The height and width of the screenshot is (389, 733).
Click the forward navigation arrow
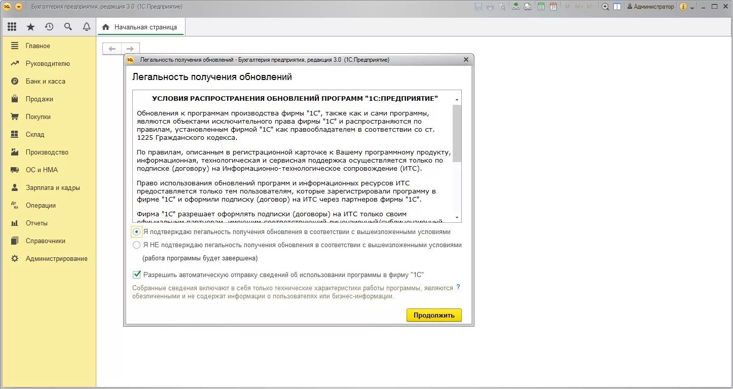click(x=130, y=49)
